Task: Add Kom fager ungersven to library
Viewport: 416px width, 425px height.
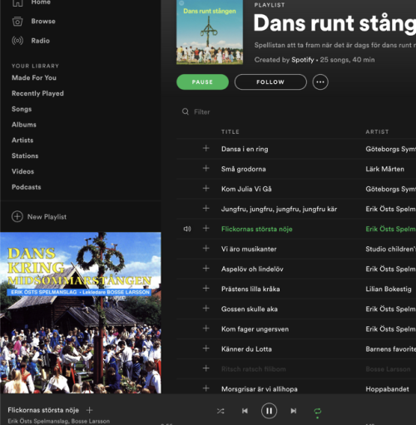Action: click(206, 329)
